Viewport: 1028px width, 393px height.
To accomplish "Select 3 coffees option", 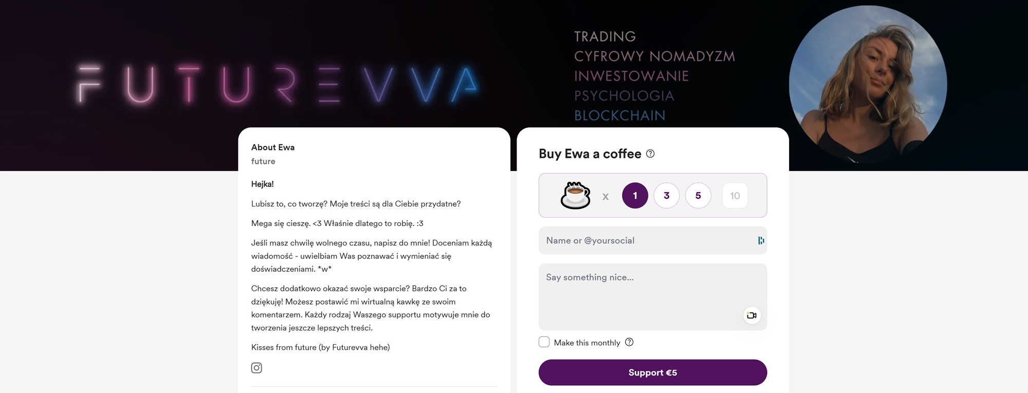I will (x=667, y=196).
